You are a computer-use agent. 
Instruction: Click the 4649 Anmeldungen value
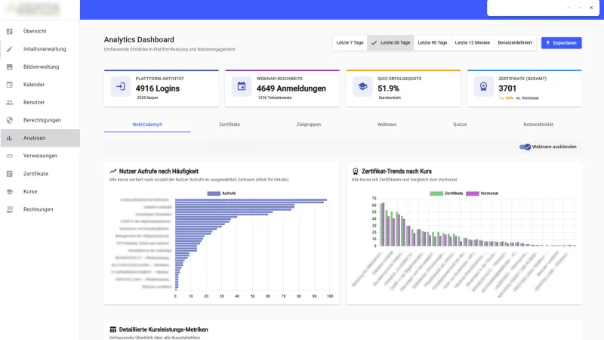click(291, 88)
